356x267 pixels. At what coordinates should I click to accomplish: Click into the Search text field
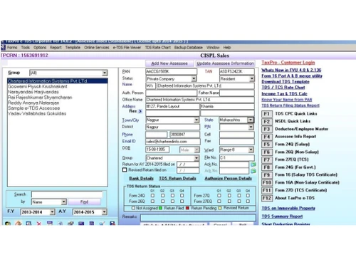click(x=67, y=194)
